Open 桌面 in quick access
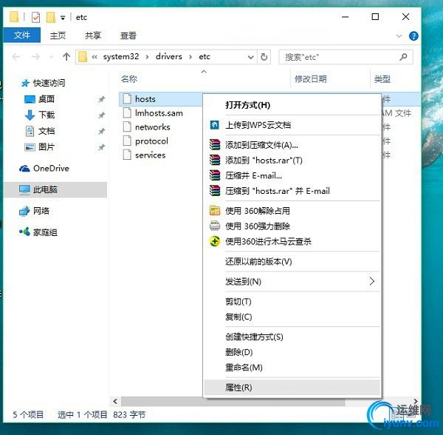The height and width of the screenshot is (435, 443). coord(39,99)
